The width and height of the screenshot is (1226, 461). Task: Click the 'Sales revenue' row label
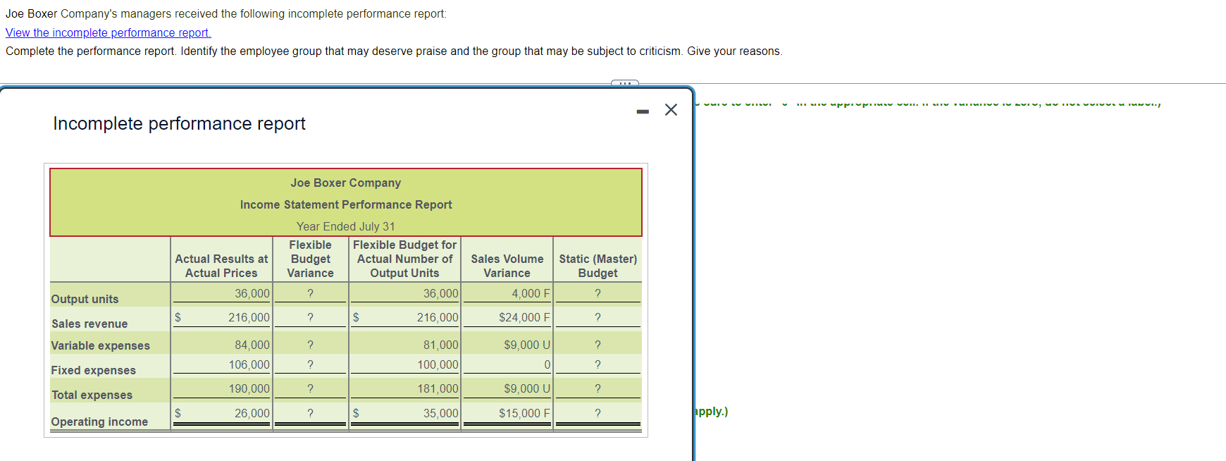tap(89, 324)
